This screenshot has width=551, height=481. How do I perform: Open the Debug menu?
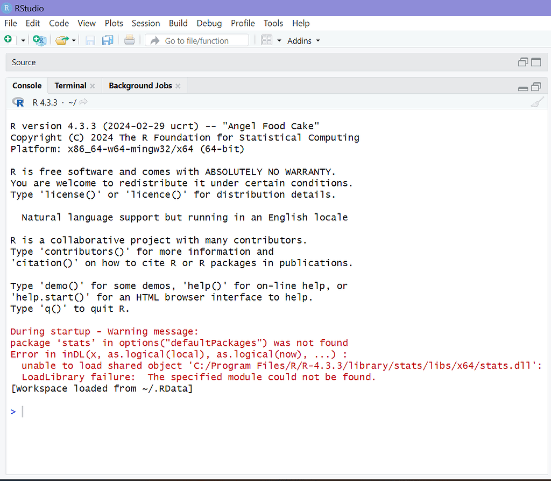pos(209,23)
